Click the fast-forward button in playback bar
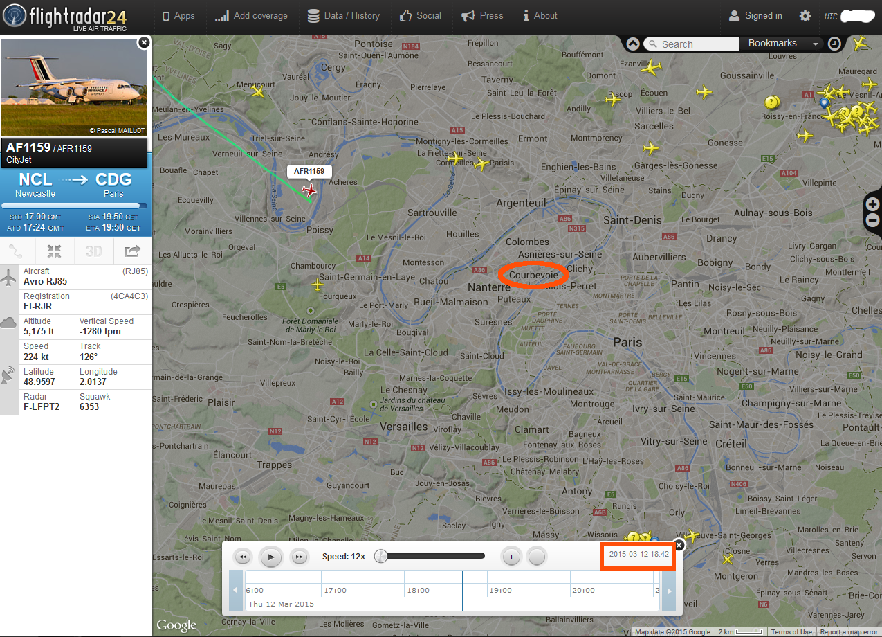Viewport: 882px width, 637px height. point(299,557)
